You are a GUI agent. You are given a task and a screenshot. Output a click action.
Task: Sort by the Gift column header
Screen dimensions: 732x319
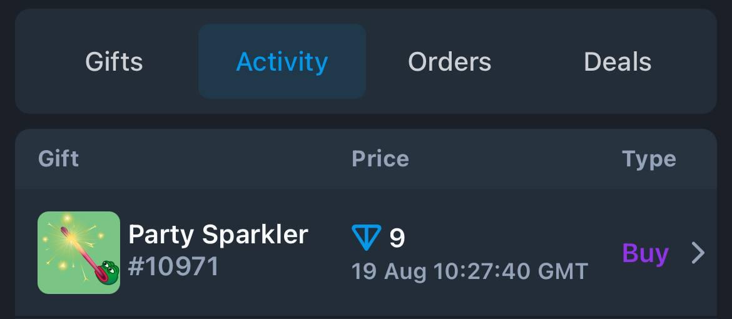pyautogui.click(x=58, y=159)
